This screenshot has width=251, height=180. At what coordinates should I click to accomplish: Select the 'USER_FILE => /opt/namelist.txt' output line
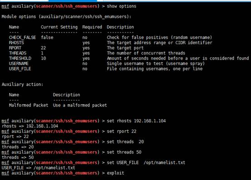39,168
